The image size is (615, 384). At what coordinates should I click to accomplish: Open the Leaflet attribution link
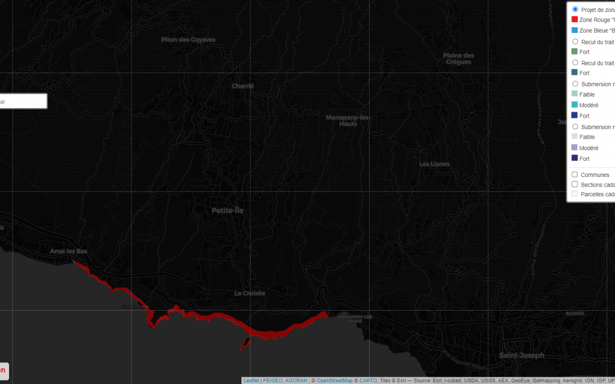[251, 381]
